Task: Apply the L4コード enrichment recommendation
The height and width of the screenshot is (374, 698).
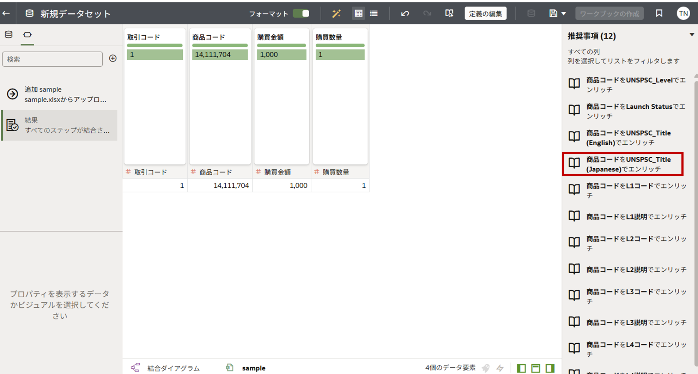Action: coord(628,349)
